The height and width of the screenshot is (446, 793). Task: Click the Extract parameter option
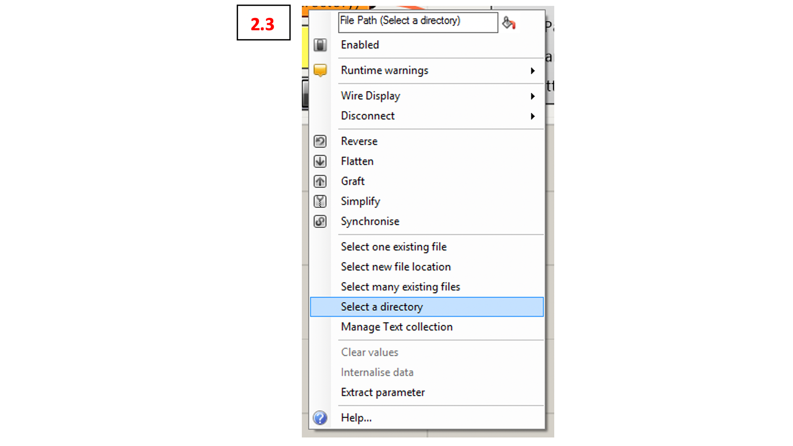click(383, 392)
